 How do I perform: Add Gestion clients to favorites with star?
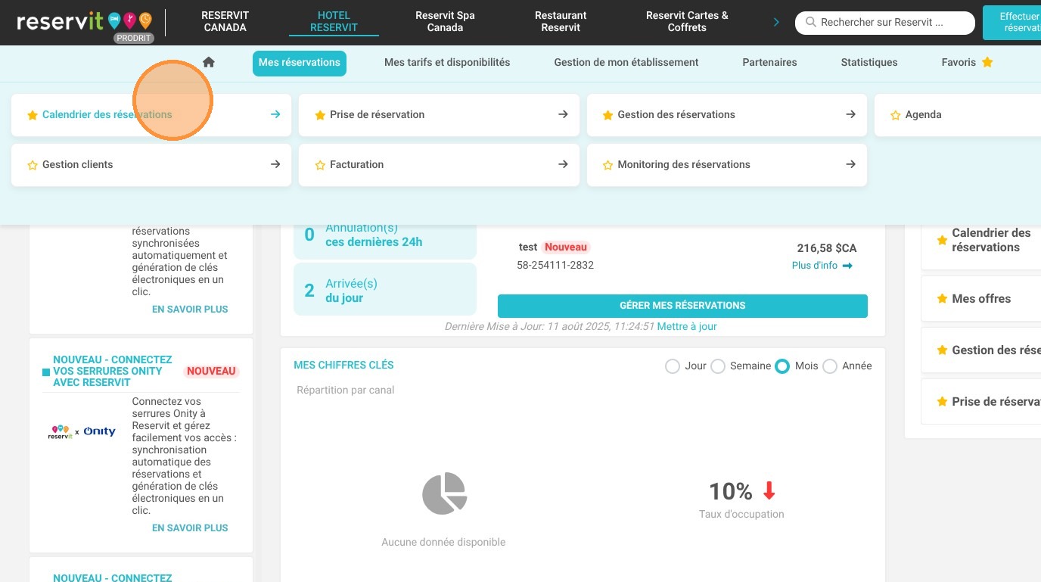tap(33, 165)
